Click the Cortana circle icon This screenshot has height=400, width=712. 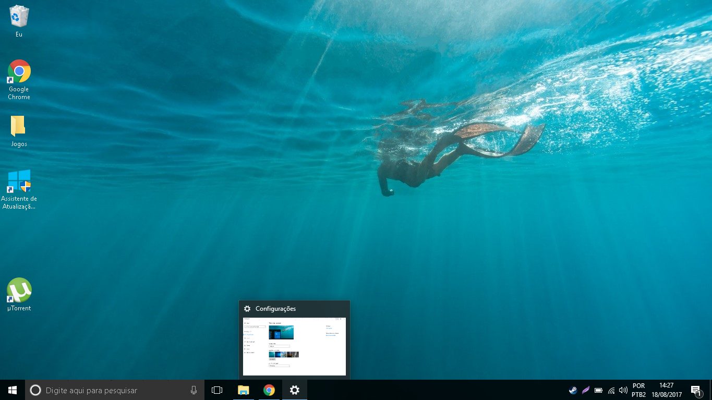tap(35, 390)
